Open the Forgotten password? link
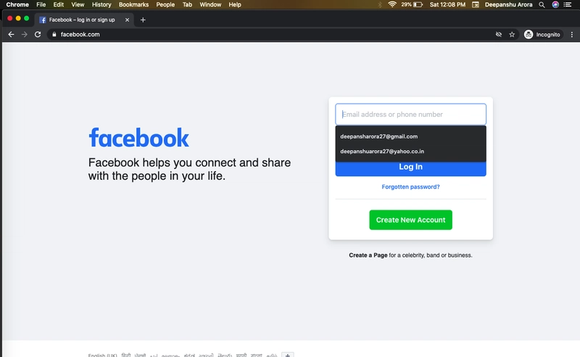Image resolution: width=580 pixels, height=357 pixels. (410, 187)
